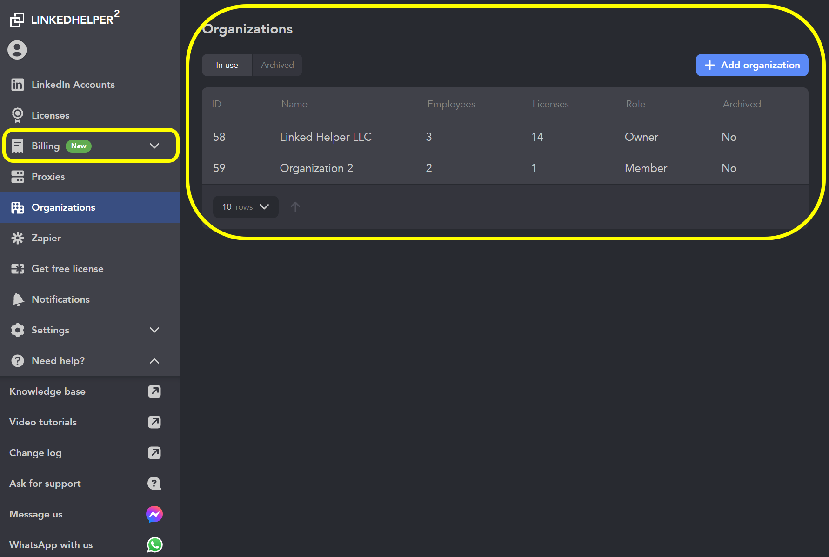The height and width of the screenshot is (557, 829).
Task: Click the Need help question mark icon
Action: pos(18,361)
